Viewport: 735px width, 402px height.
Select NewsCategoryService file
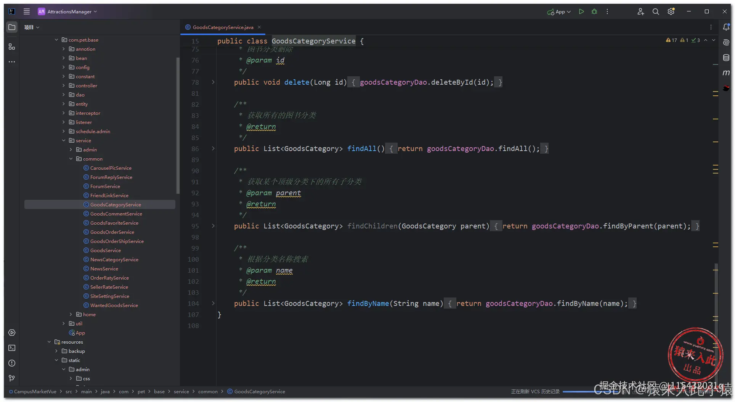pos(114,259)
